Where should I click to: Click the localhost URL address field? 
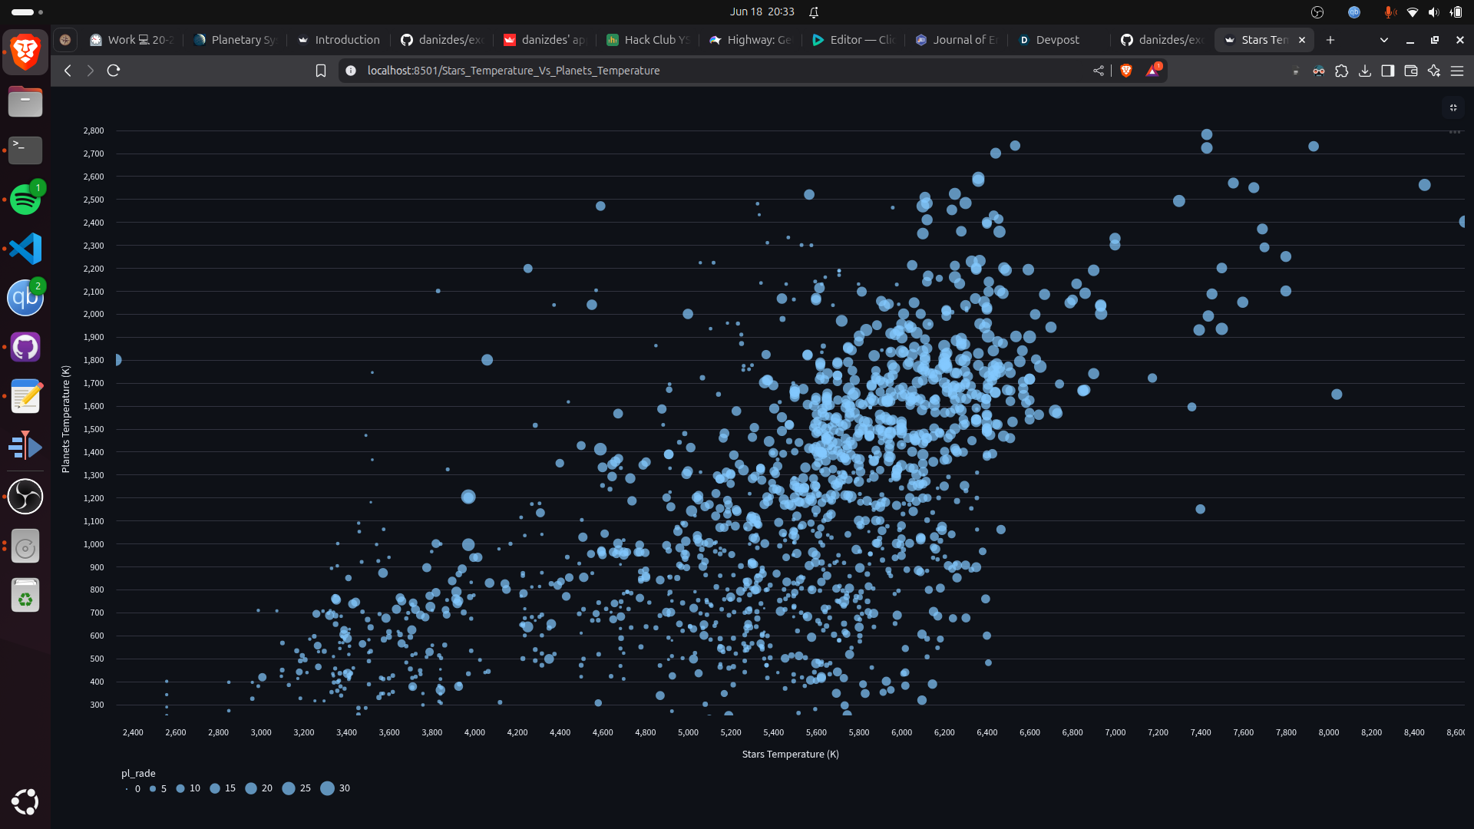click(513, 71)
